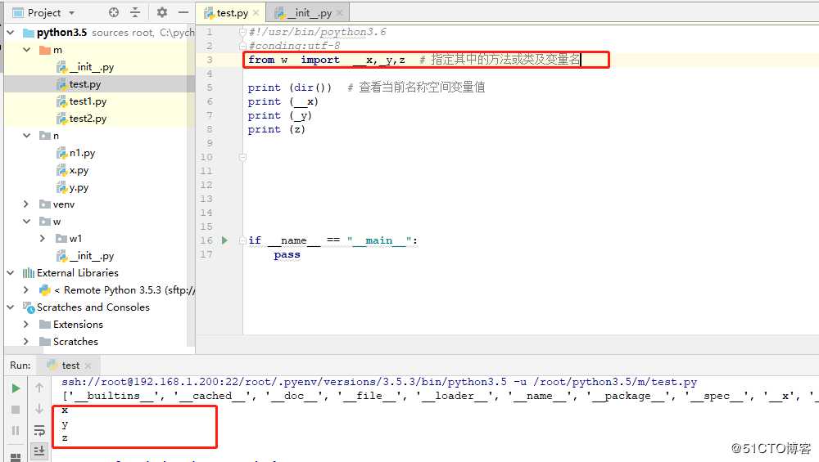This screenshot has width=819, height=462.
Task: Click the print (_y) line
Action: click(x=279, y=115)
